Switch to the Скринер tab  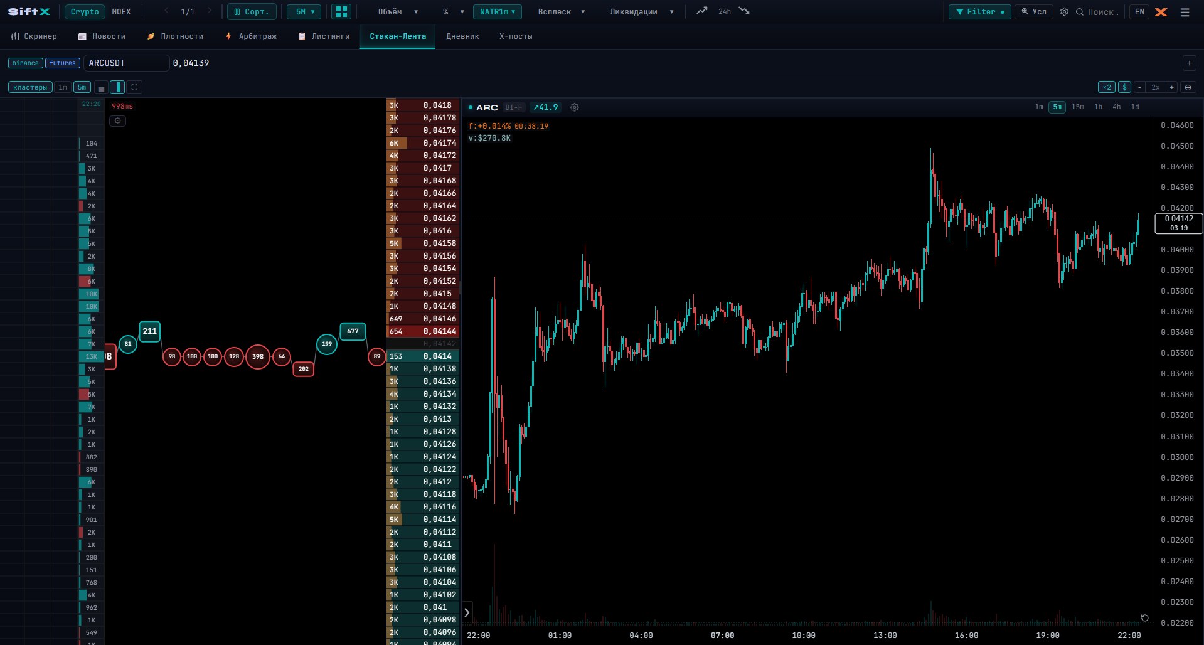pyautogui.click(x=34, y=36)
